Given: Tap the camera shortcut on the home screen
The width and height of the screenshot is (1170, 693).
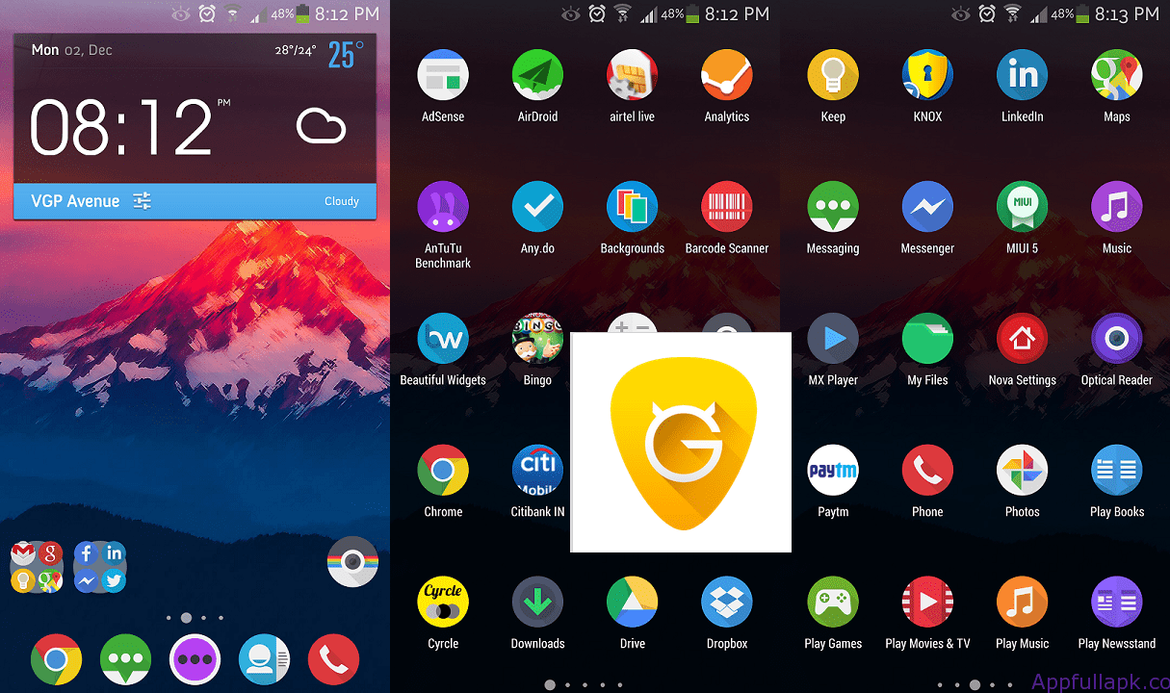Looking at the screenshot, I should 352,562.
